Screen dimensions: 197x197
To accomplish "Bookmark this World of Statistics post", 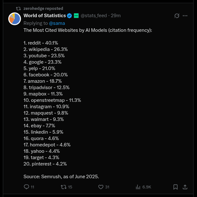I will [x=175, y=187].
